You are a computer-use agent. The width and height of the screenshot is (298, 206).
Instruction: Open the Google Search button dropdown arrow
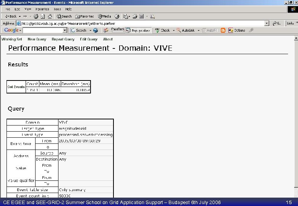91,31
